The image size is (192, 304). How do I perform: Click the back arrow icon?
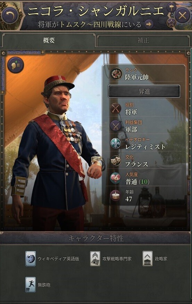click(10, 16)
